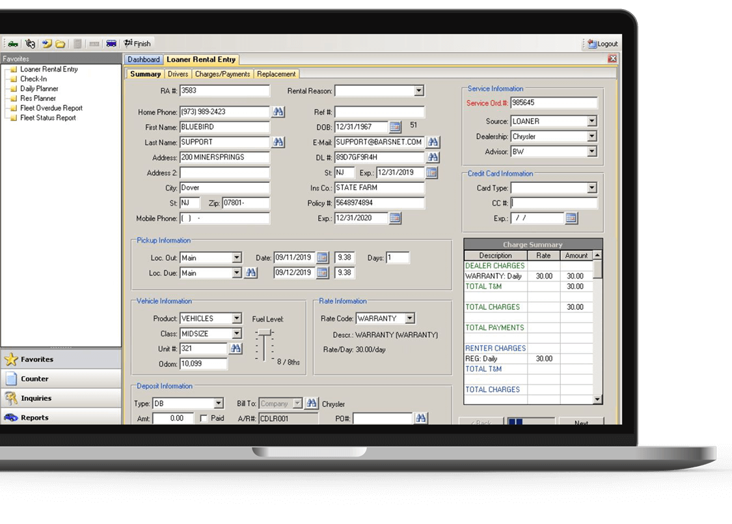Click the Days input field
The height and width of the screenshot is (524, 732).
(x=398, y=257)
